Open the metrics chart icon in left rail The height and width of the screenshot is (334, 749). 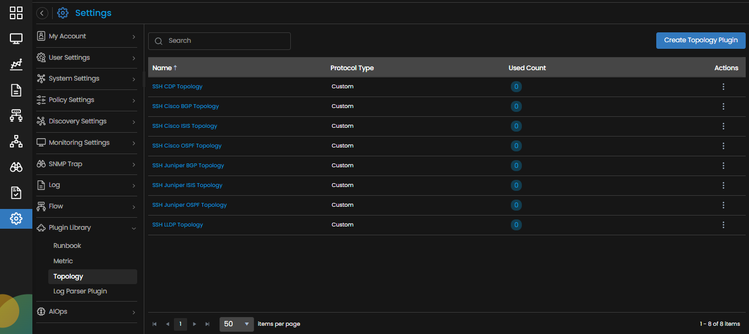point(16,65)
